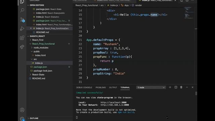
Task: Click the http://192.168.1.5:3000 network URL
Action: [x=115, y=105]
